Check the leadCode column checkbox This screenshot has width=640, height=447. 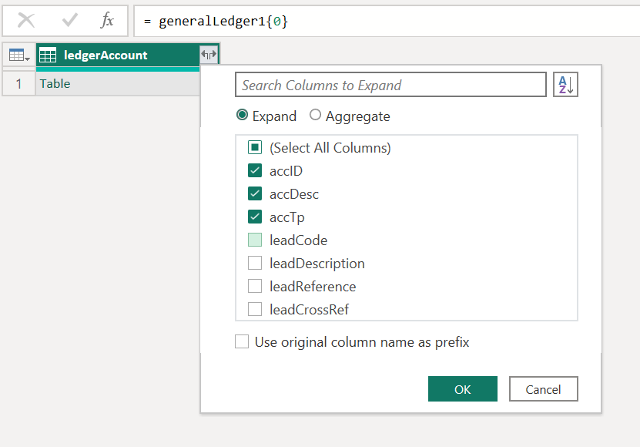[x=255, y=240]
